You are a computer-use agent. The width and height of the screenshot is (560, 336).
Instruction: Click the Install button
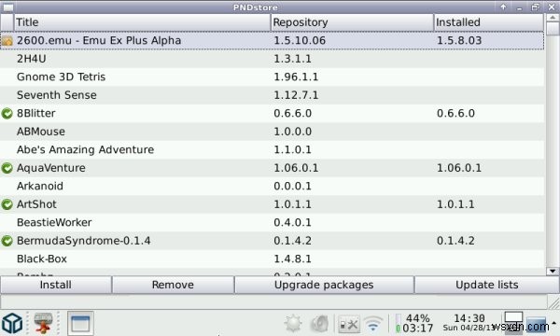[56, 285]
